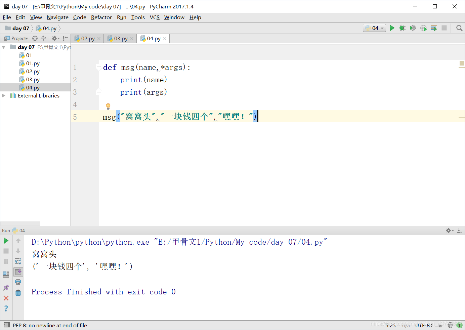Hide the Run tool window arrow icon

pos(459,231)
